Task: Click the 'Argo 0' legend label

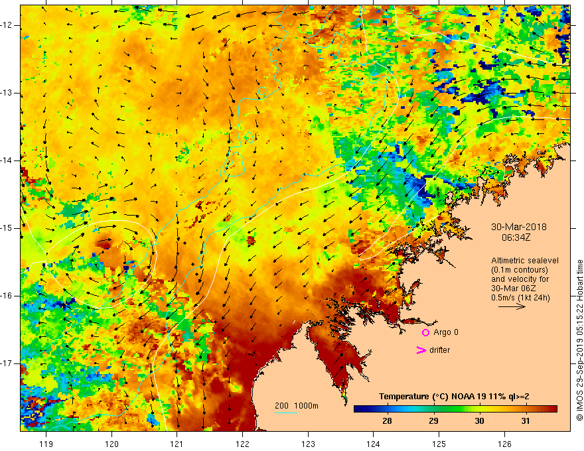Action: [x=446, y=332]
